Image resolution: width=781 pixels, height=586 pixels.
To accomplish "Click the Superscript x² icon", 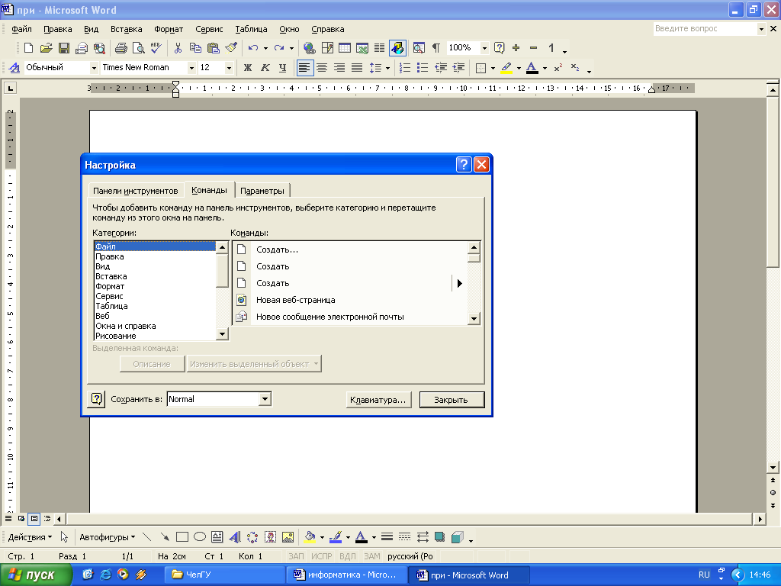I will (558, 68).
